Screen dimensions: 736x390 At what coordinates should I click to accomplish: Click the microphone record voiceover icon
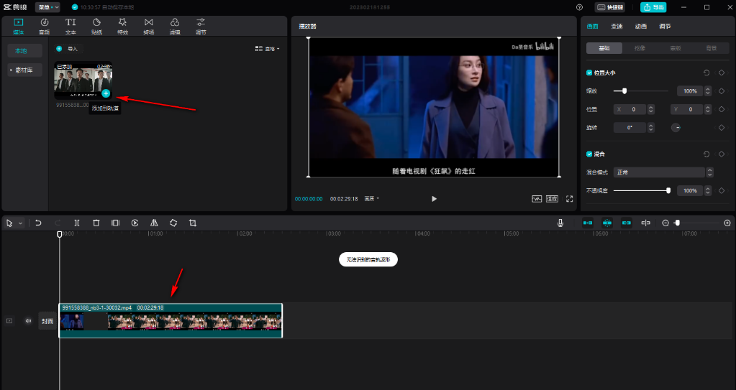click(560, 223)
